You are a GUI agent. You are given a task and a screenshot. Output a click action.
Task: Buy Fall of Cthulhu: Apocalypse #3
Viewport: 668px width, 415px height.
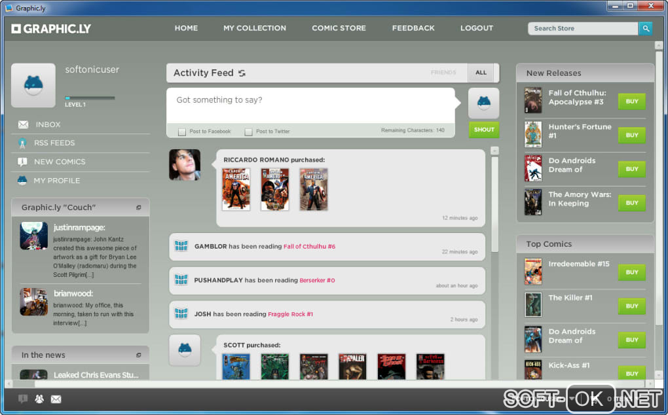tap(632, 101)
